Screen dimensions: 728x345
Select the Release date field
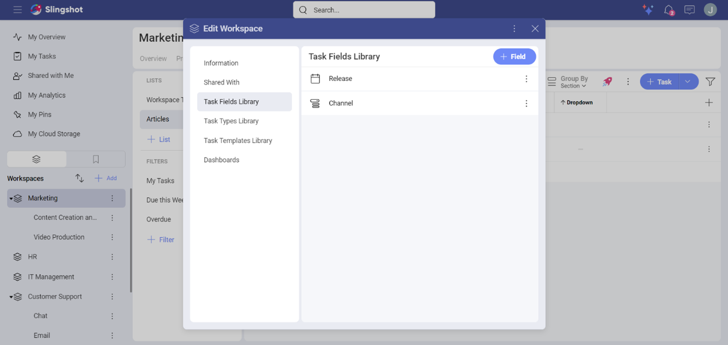[419, 79]
